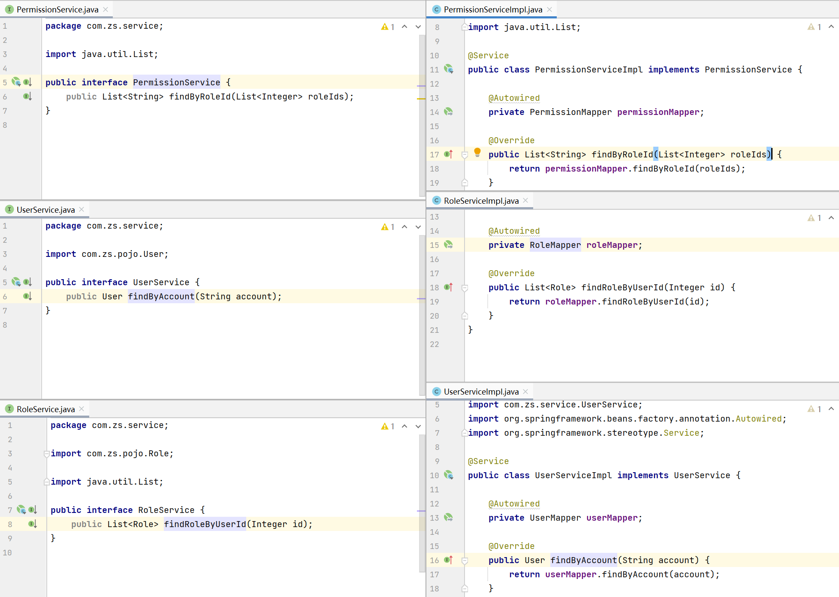Switch to RoleService.java tab

pyautogui.click(x=45, y=409)
